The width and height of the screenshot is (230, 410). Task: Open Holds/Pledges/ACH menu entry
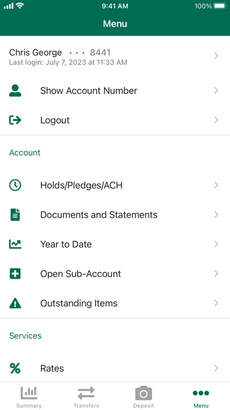pos(82,185)
